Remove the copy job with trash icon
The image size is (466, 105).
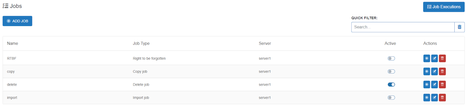442,71
